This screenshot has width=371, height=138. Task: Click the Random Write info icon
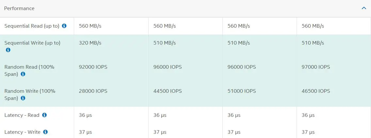pos(23,98)
